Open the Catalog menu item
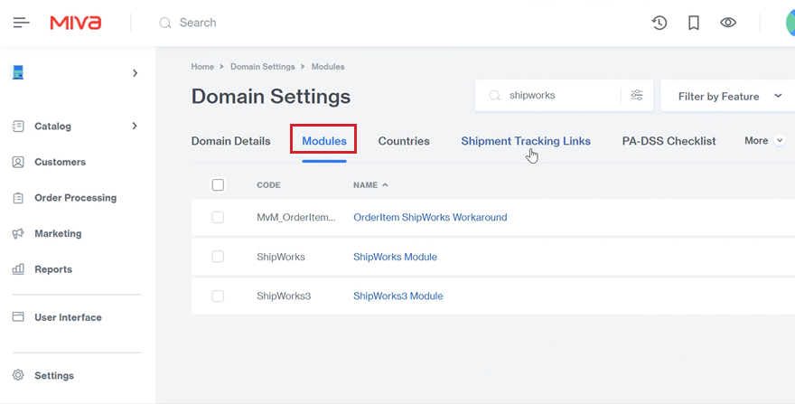This screenshot has width=795, height=404. pos(52,127)
